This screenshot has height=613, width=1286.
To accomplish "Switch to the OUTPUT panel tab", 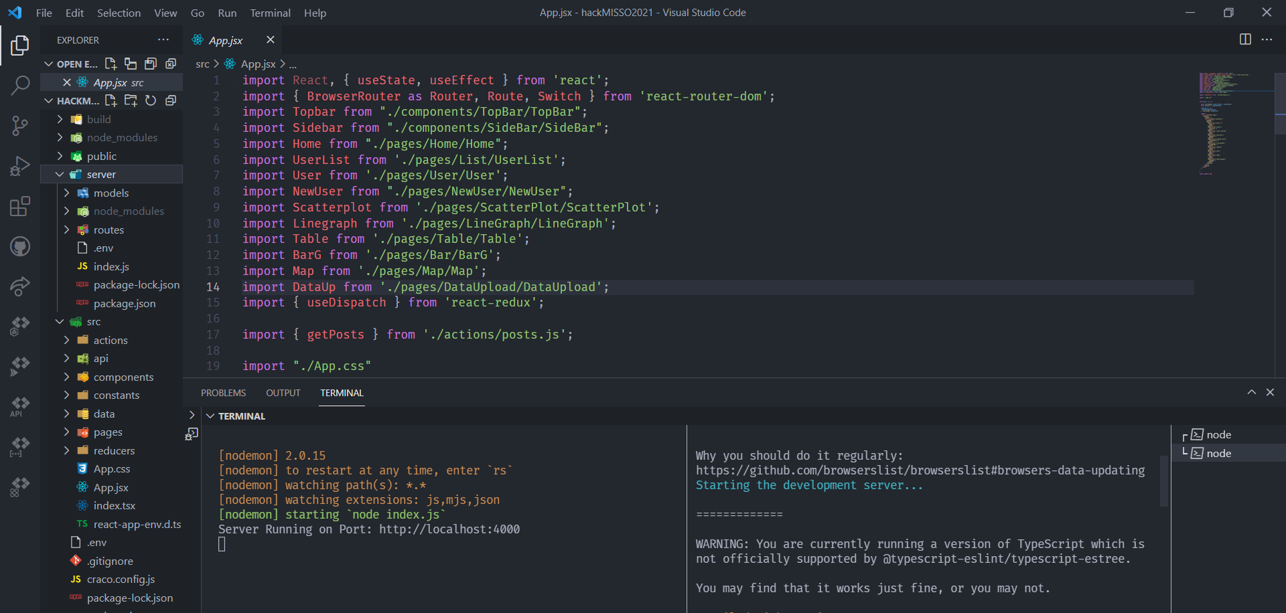I will point(283,393).
